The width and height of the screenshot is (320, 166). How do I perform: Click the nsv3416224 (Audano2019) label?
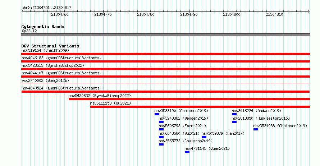point(256,111)
